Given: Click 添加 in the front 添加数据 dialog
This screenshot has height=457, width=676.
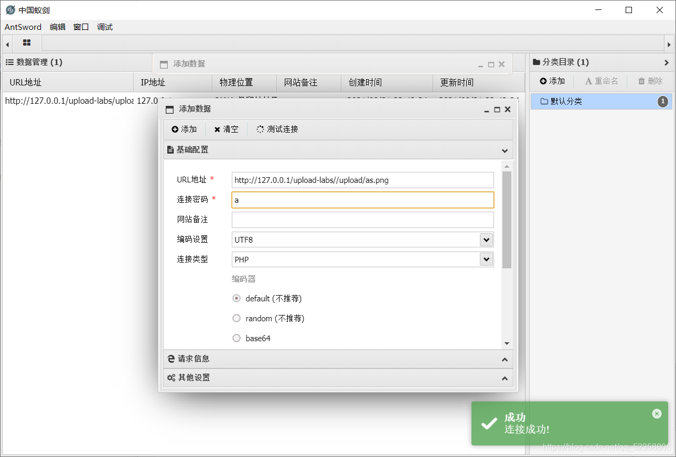Looking at the screenshot, I should (x=184, y=129).
